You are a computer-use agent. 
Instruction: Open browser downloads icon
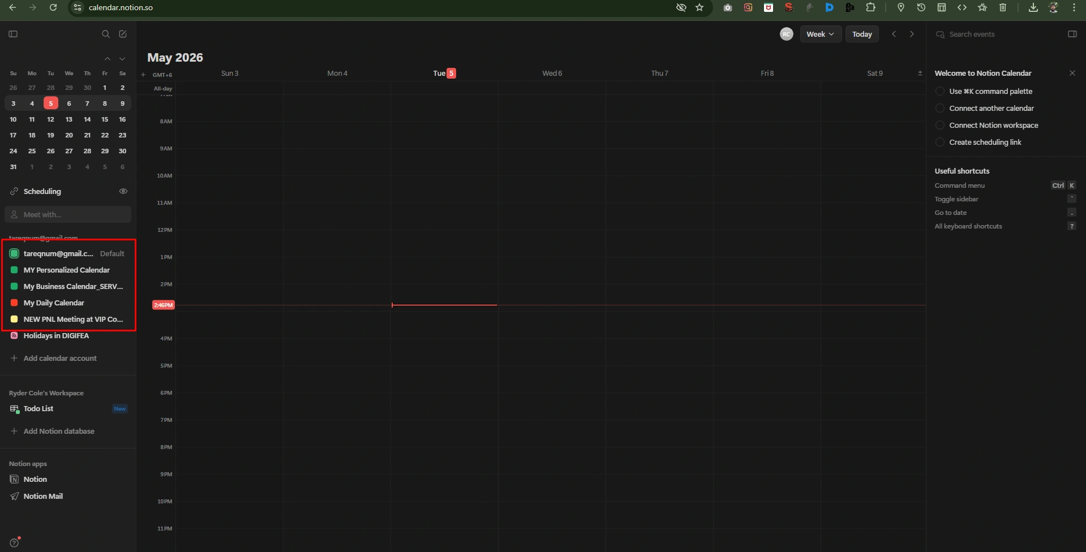point(1033,7)
